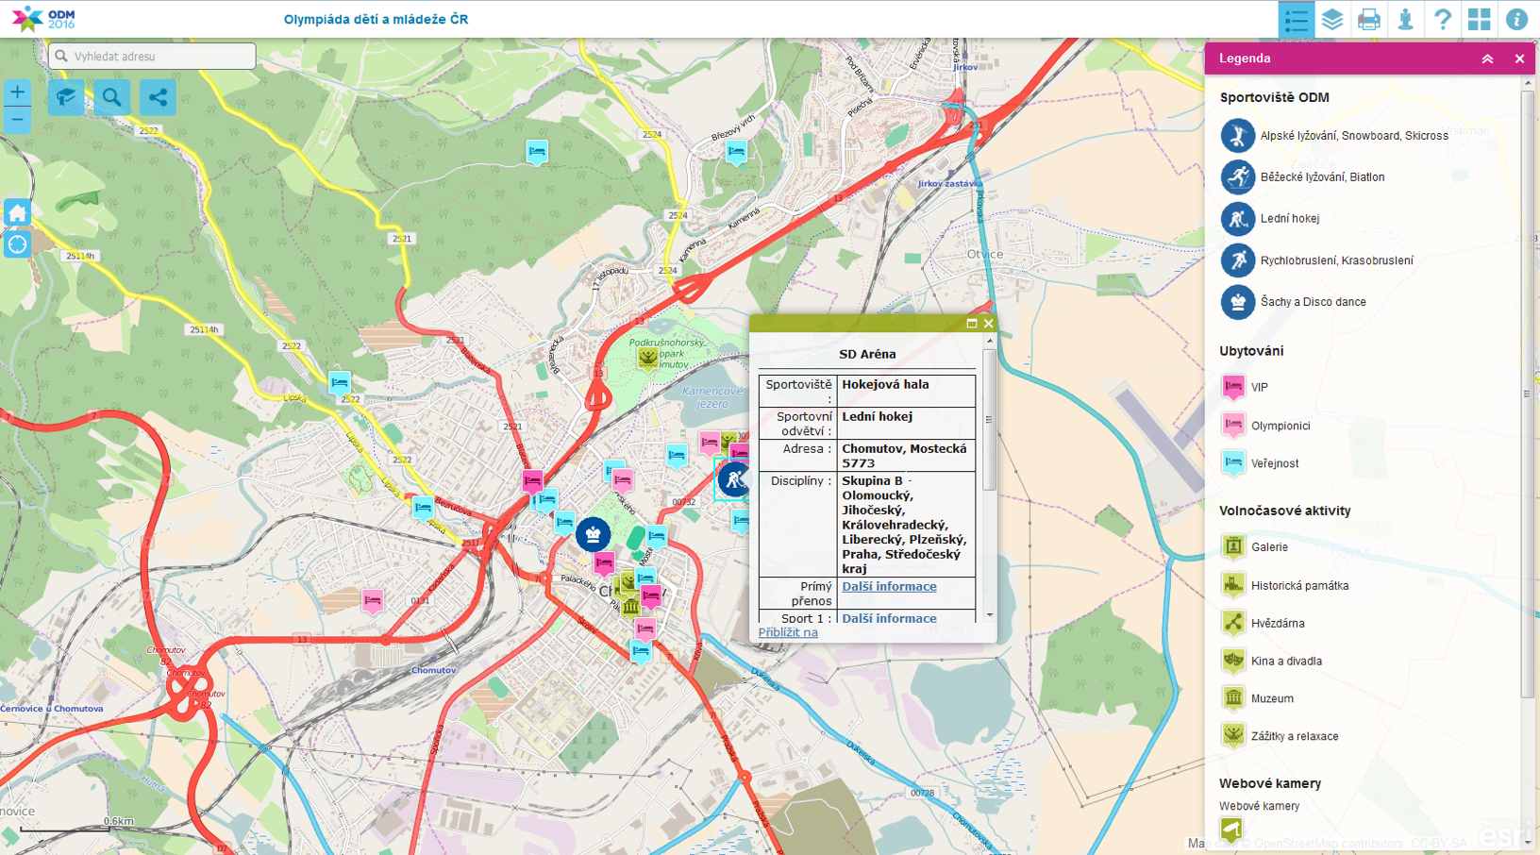This screenshot has width=1540, height=855.
Task: Click the search magnifier in address box
Action: (x=61, y=57)
